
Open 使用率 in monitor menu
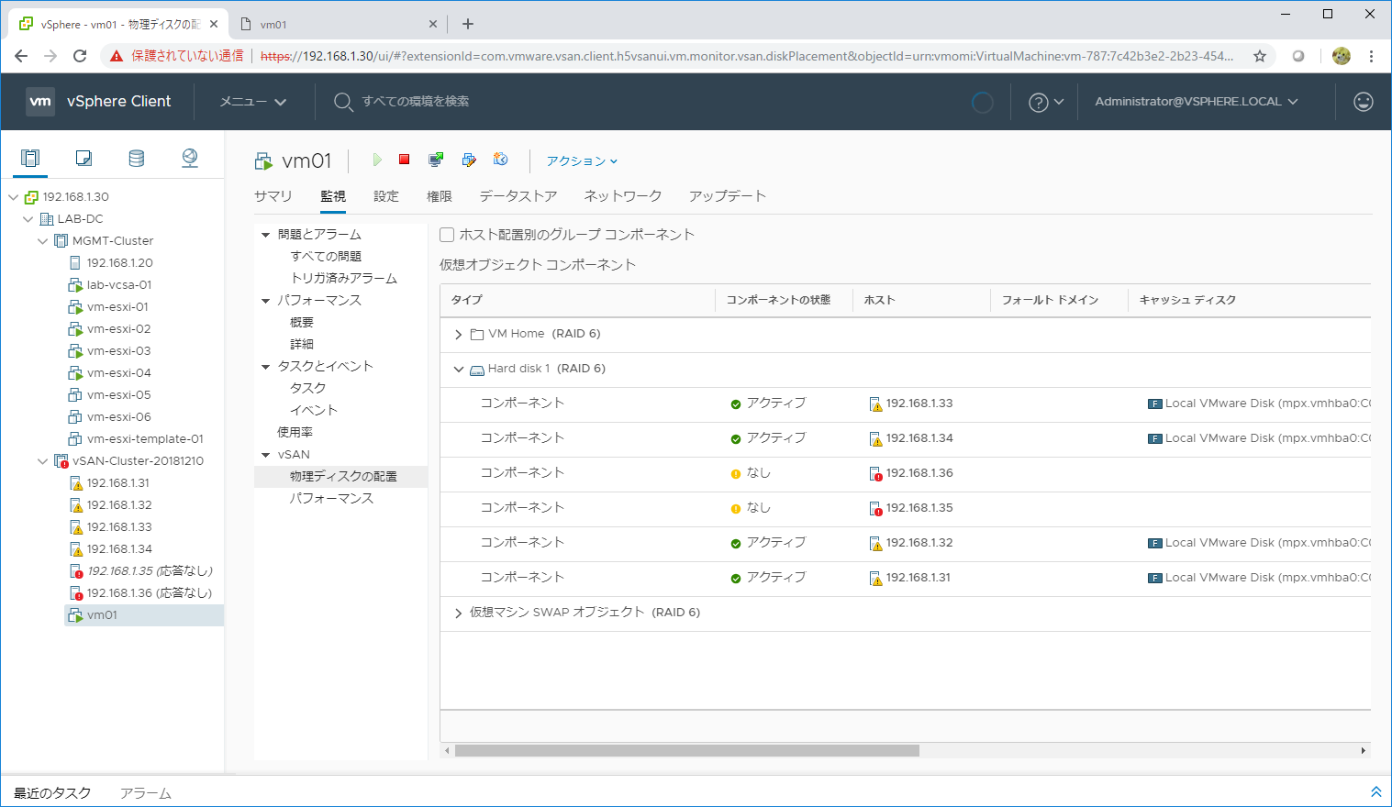[x=295, y=433]
